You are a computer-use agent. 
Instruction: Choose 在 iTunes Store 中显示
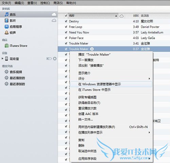[111, 90]
